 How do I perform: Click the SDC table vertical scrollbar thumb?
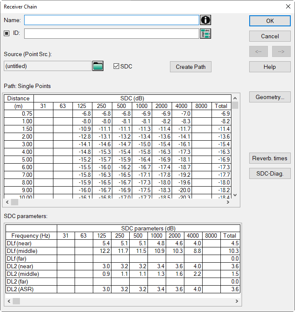point(235,105)
